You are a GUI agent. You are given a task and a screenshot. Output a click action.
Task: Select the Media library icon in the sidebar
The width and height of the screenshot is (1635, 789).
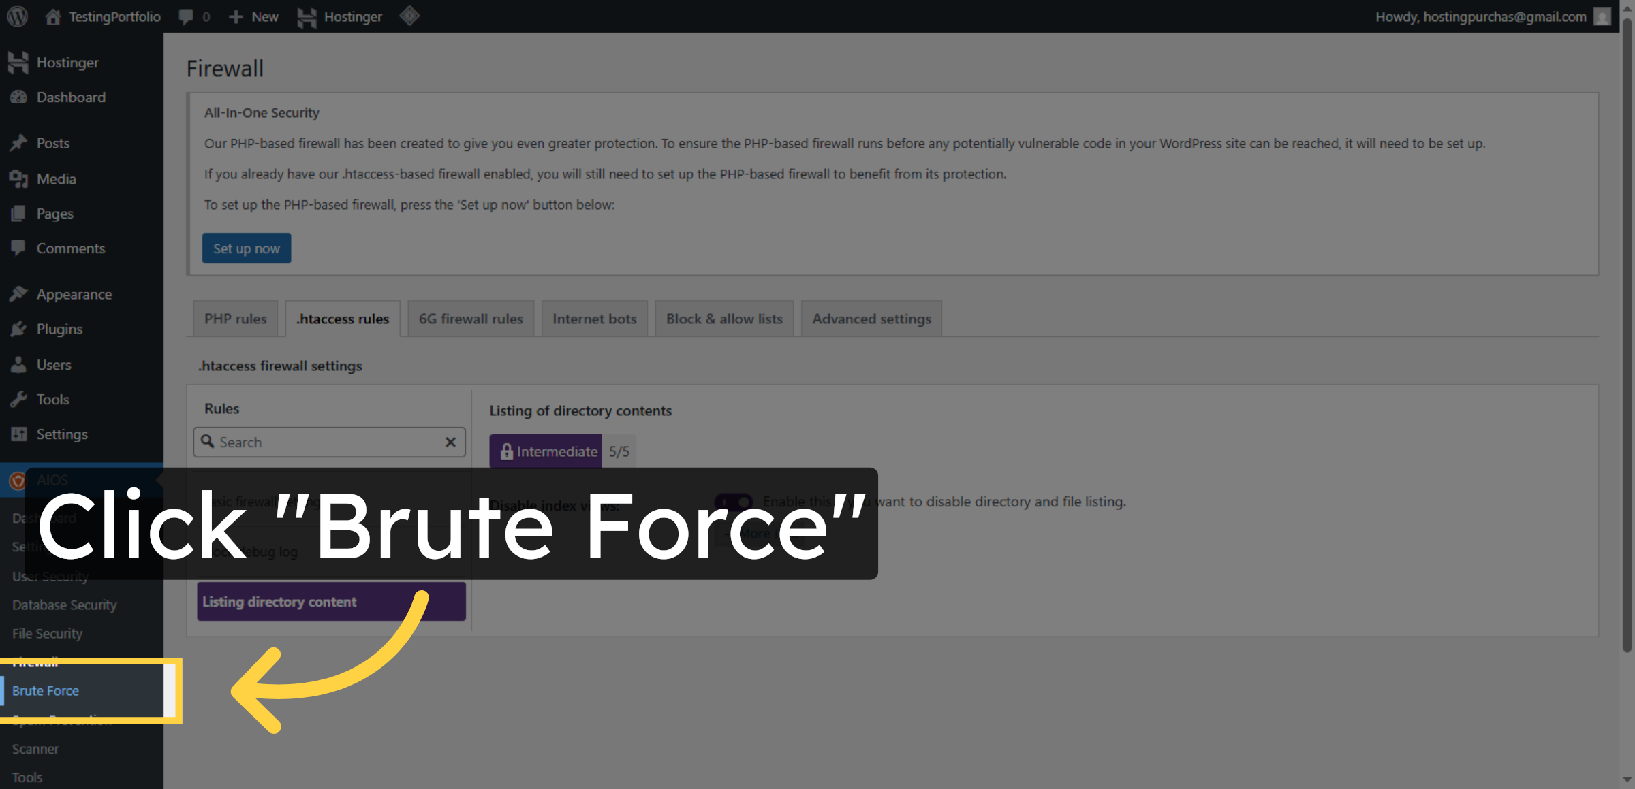(19, 178)
